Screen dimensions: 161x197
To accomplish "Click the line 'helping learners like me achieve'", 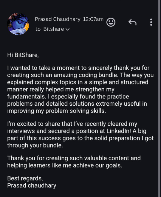I will (x=65, y=165).
